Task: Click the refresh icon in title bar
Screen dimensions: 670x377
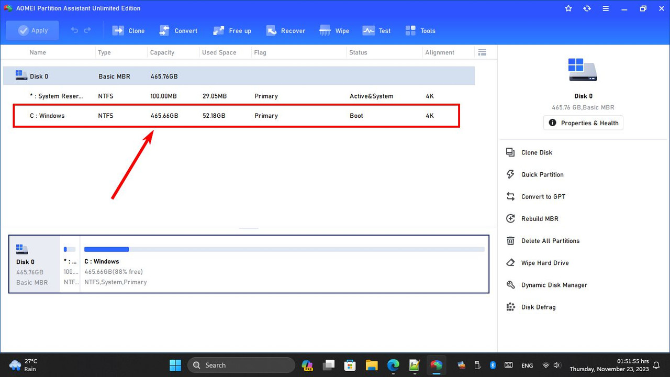Action: click(587, 8)
